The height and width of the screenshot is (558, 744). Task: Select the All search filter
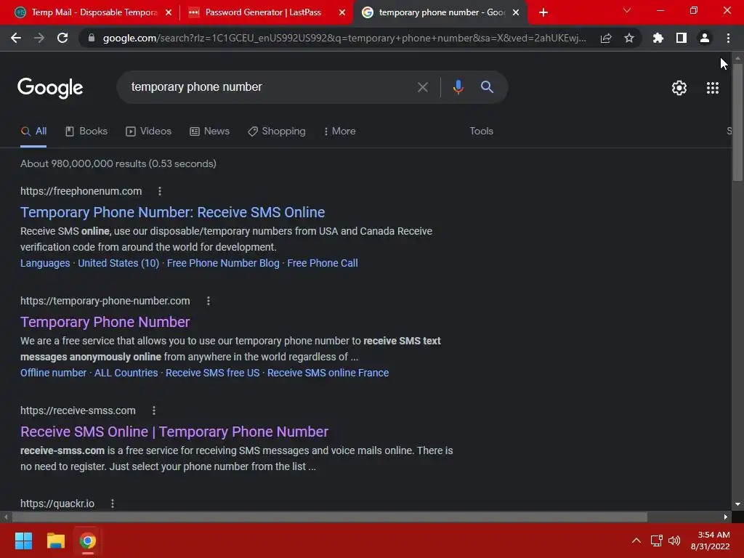pyautogui.click(x=33, y=131)
